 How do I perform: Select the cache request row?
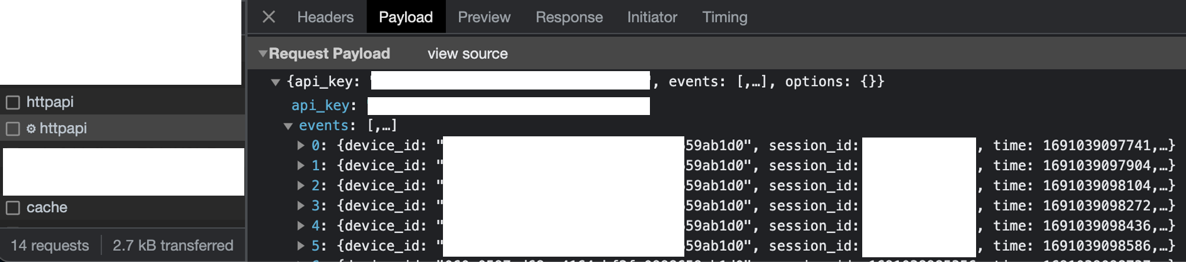pos(47,208)
